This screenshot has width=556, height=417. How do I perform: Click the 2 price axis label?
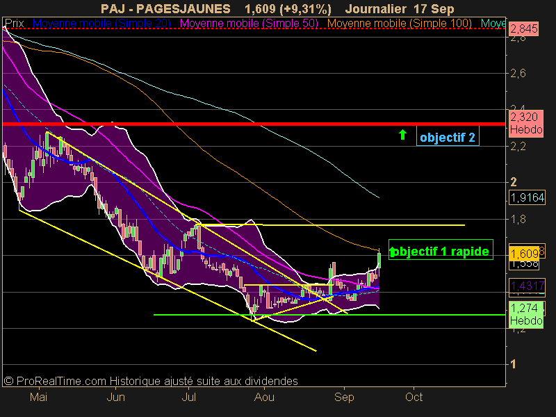[x=513, y=182]
